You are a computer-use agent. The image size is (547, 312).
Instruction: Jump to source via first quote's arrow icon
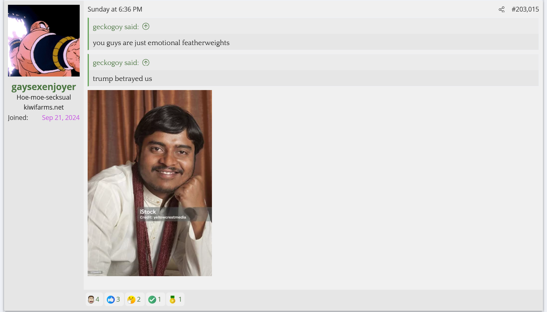146,27
